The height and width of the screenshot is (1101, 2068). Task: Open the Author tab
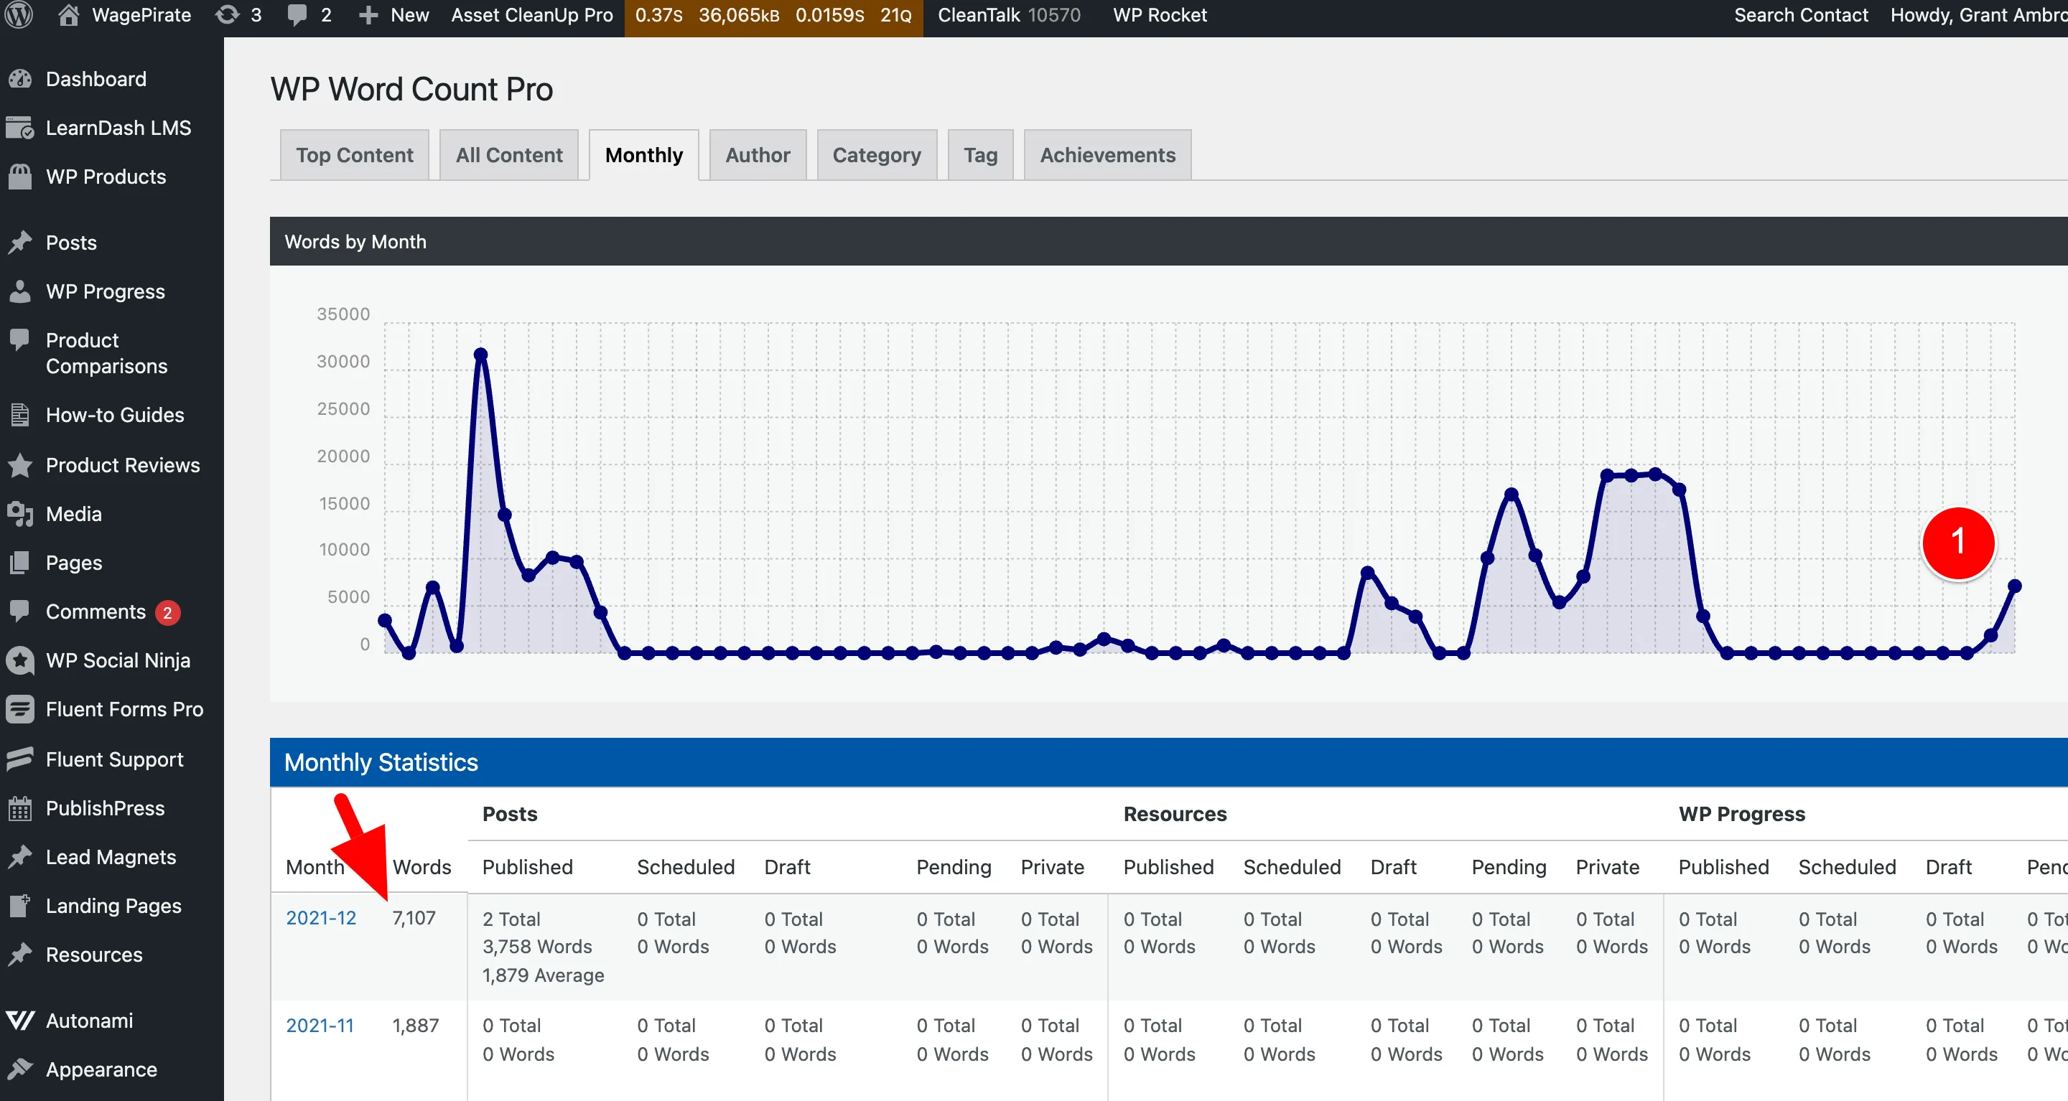[x=758, y=155]
